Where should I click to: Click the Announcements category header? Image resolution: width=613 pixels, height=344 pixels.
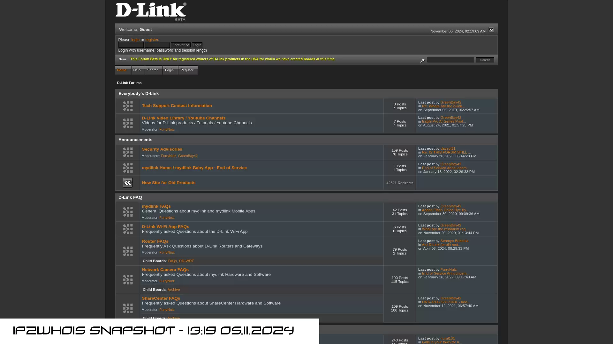tap(135, 140)
